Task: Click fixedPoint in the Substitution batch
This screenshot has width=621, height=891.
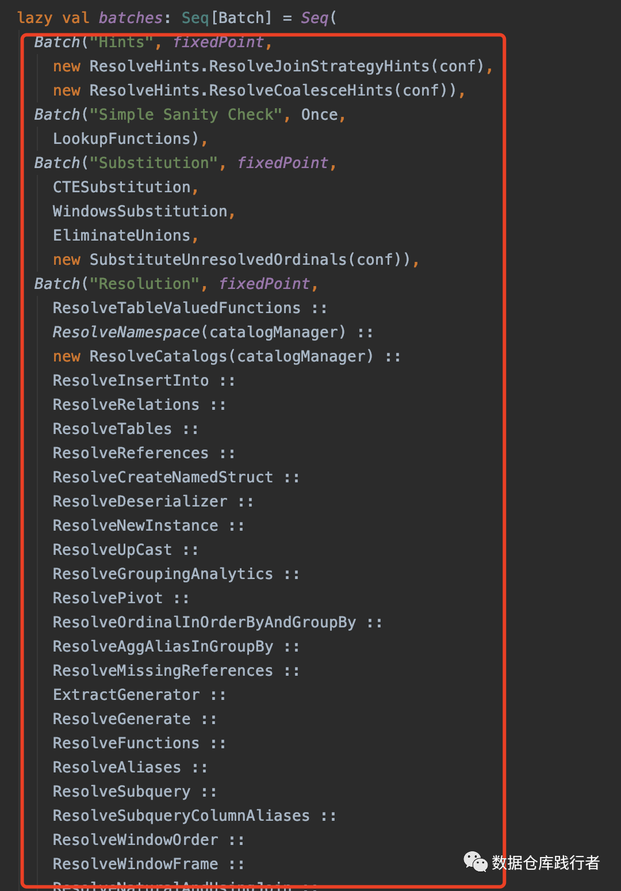Action: click(282, 163)
